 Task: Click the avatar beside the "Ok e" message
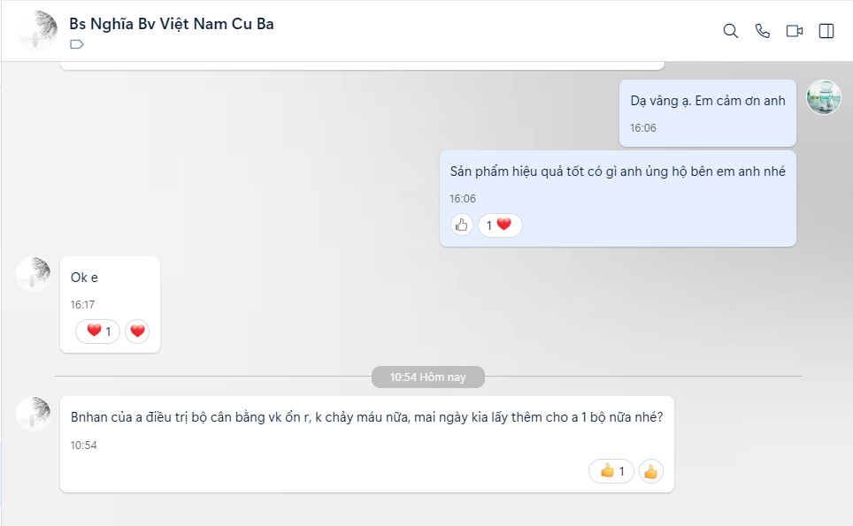34,275
